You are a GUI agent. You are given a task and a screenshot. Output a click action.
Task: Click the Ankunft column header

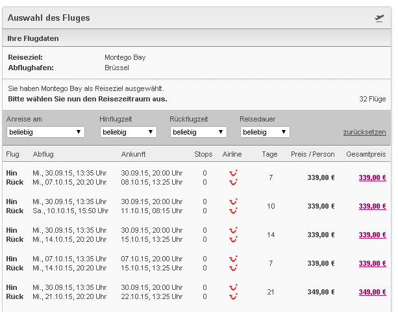tap(133, 154)
